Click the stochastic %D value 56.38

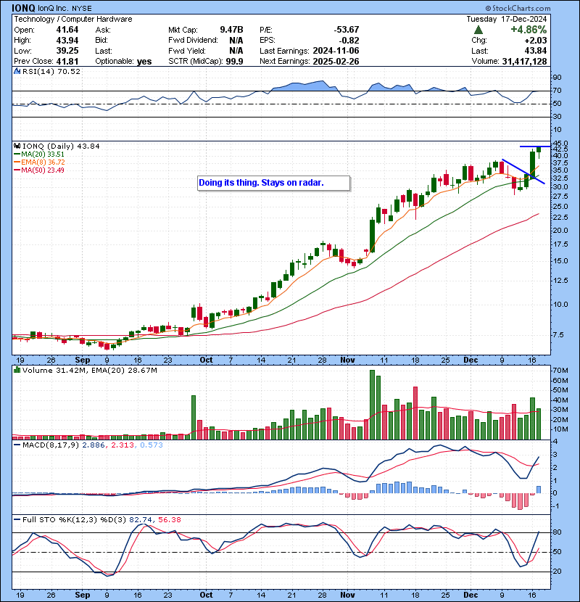[170, 520]
